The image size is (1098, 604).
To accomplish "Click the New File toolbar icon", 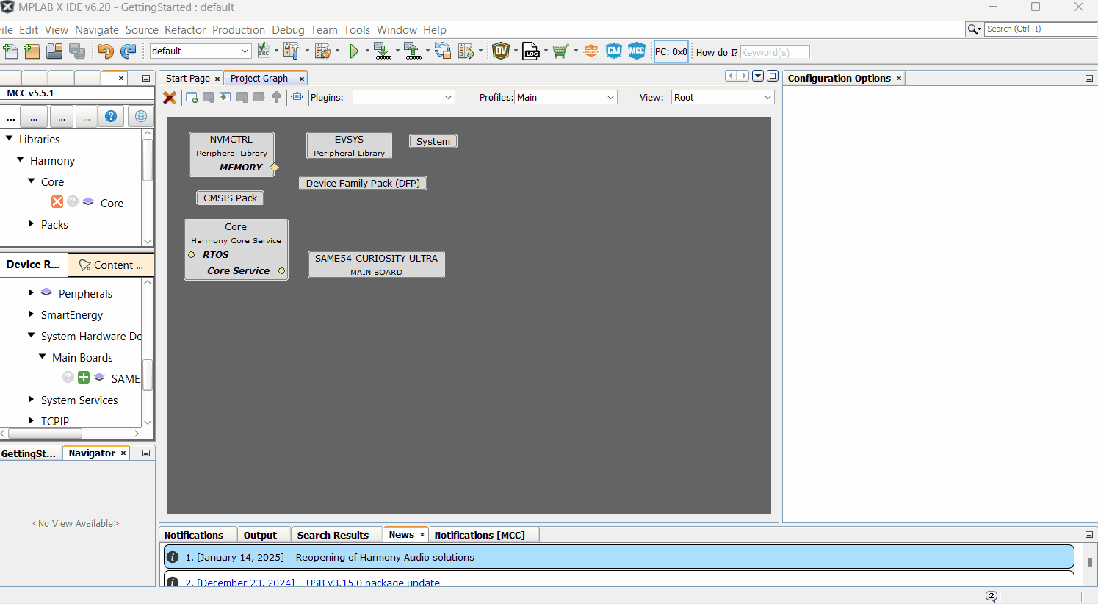I will pyautogui.click(x=10, y=51).
